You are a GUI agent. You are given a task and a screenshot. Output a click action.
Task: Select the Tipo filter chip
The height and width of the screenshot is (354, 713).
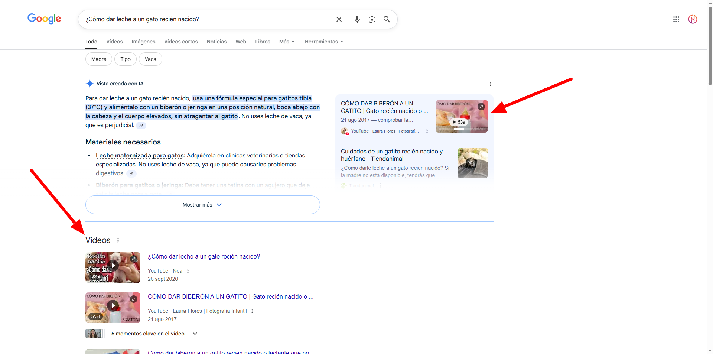pos(126,59)
